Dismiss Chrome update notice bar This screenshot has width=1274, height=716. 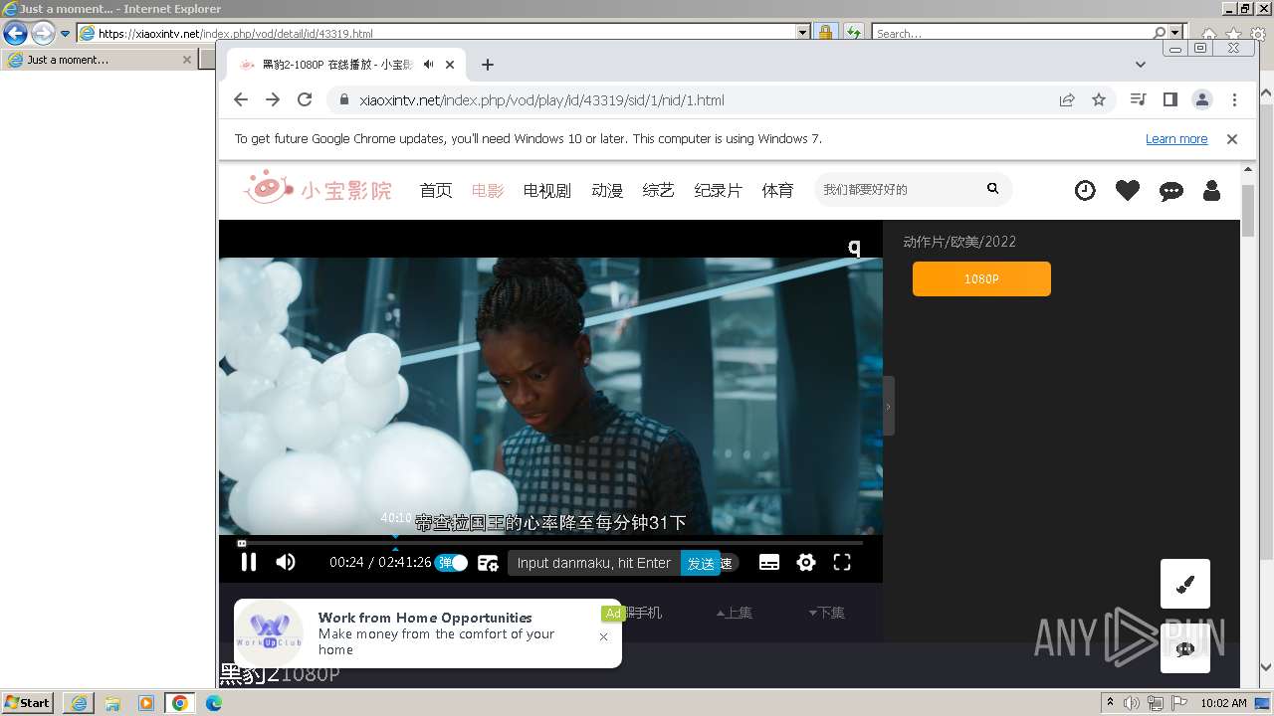click(x=1232, y=139)
